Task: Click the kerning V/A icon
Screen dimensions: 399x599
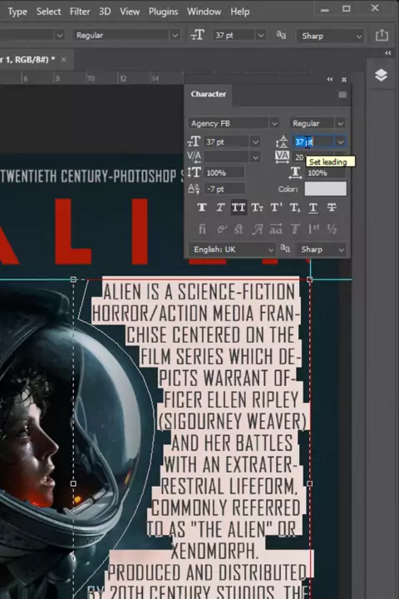Action: click(194, 156)
